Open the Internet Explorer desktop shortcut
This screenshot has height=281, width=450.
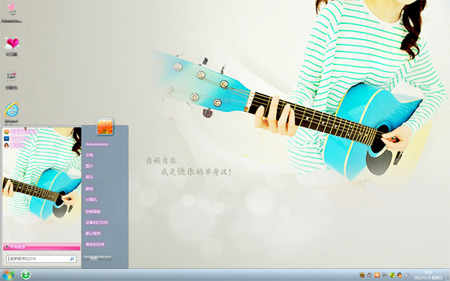pyautogui.click(x=11, y=112)
